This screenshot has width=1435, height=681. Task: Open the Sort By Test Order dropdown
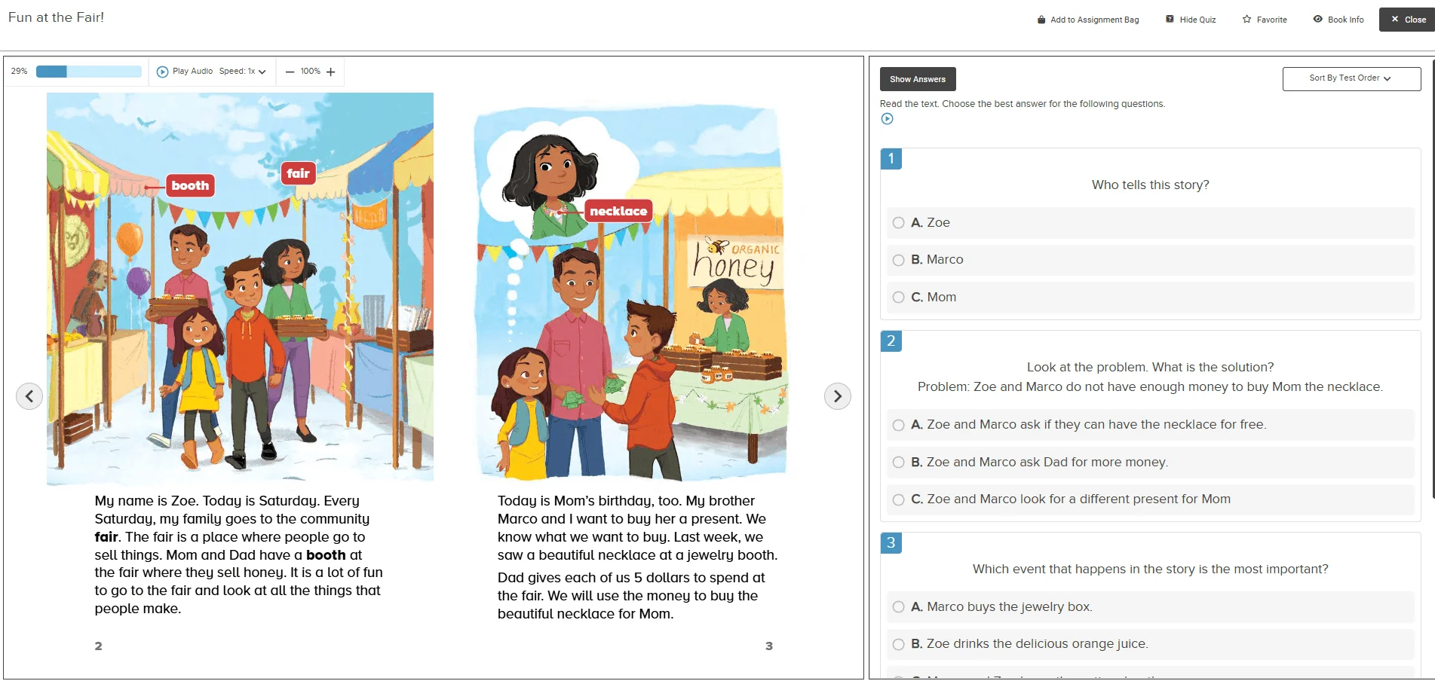tap(1351, 78)
